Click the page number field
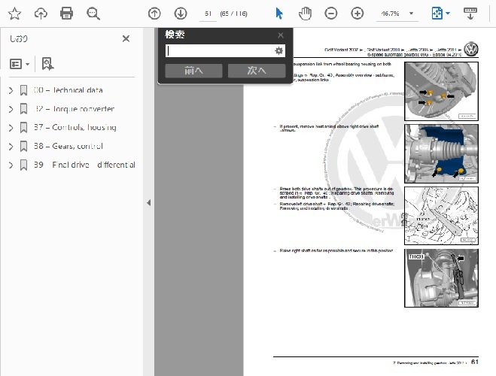 (208, 14)
